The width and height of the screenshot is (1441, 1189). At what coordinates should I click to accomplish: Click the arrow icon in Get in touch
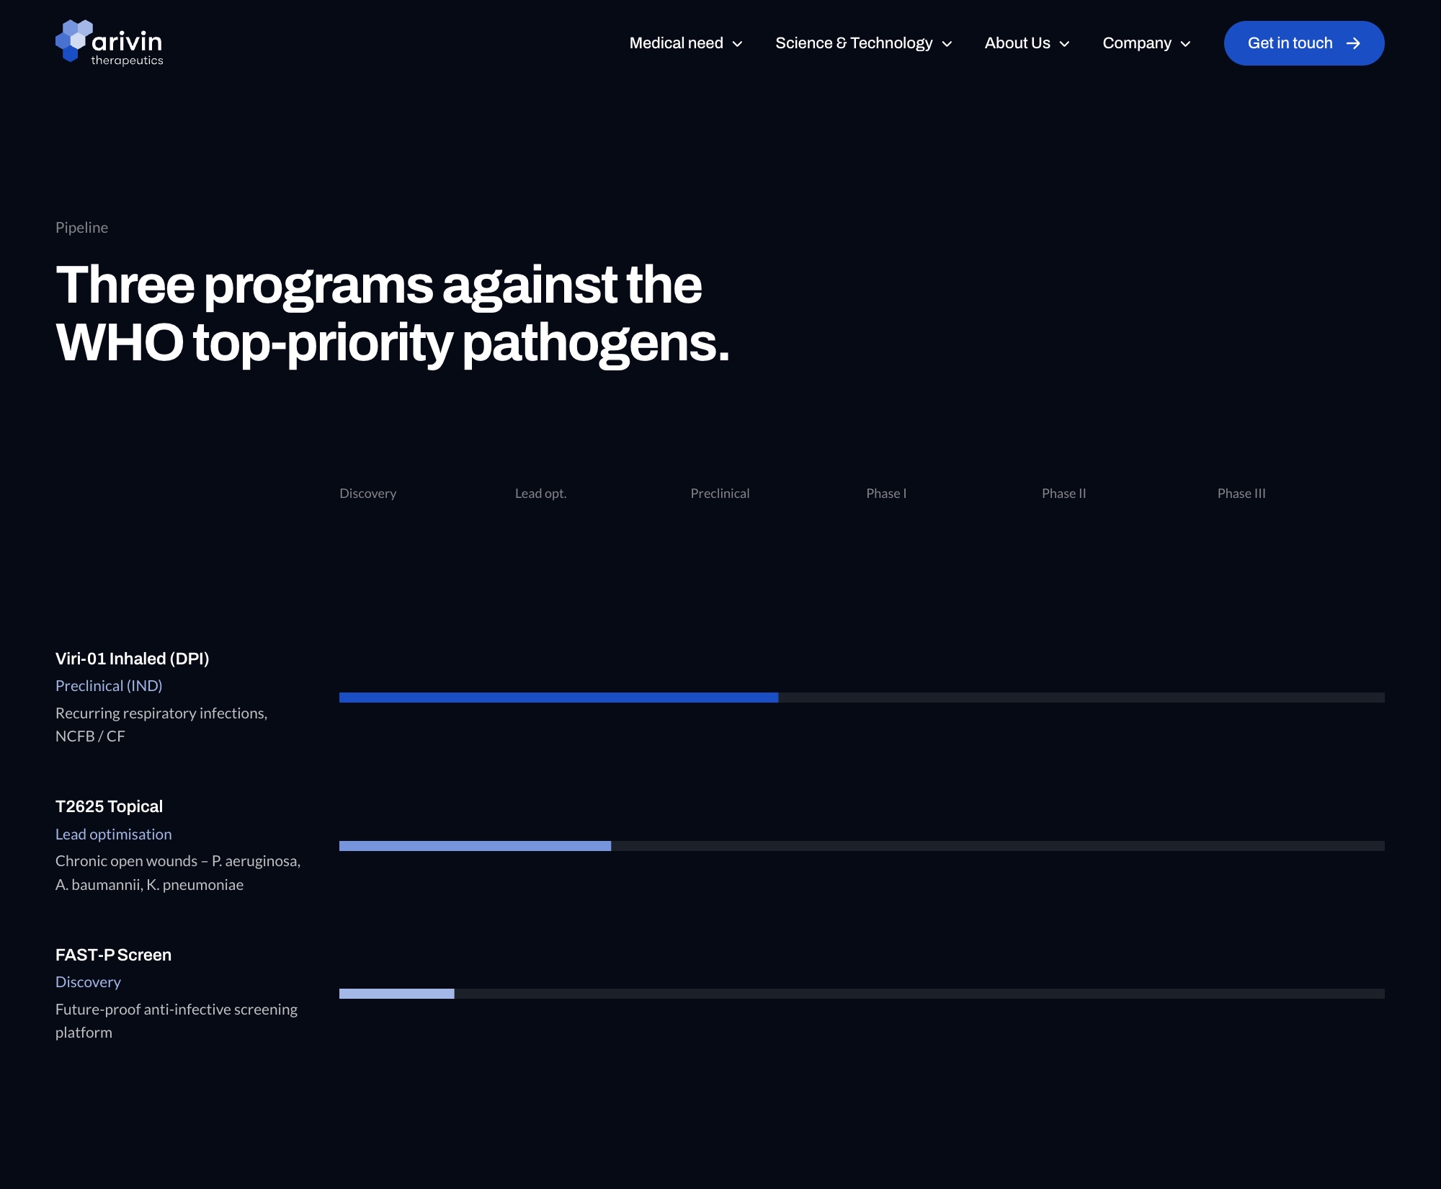click(1353, 43)
